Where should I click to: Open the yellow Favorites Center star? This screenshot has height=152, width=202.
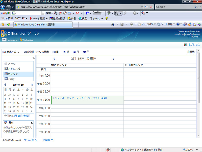3,24
